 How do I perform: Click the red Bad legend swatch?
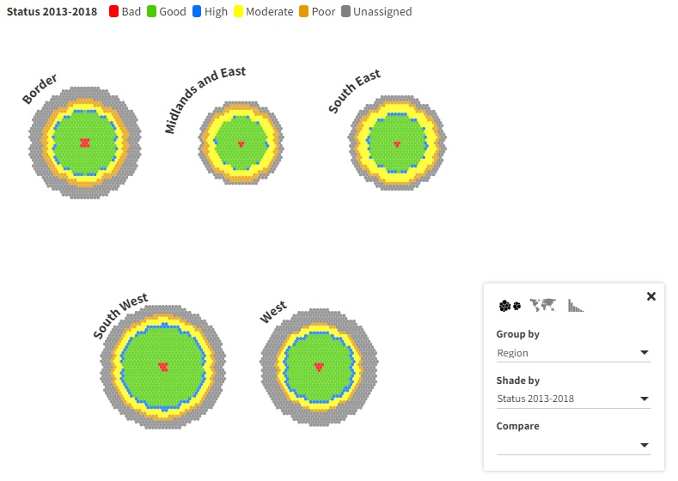pos(113,12)
